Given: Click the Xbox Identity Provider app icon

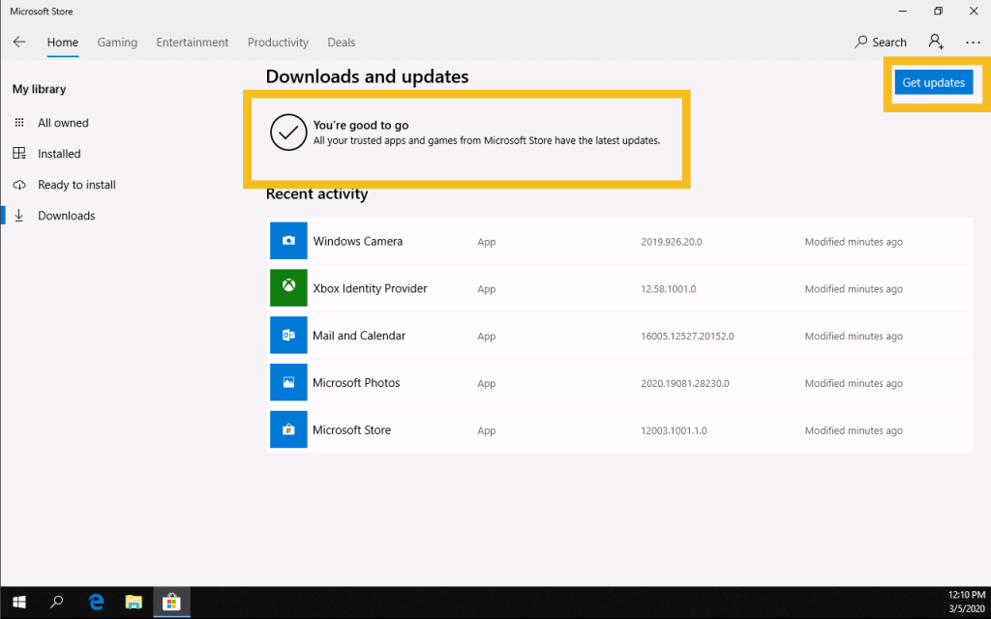Looking at the screenshot, I should pyautogui.click(x=288, y=288).
